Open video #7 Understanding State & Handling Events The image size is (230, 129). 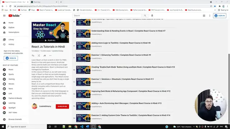(128, 31)
